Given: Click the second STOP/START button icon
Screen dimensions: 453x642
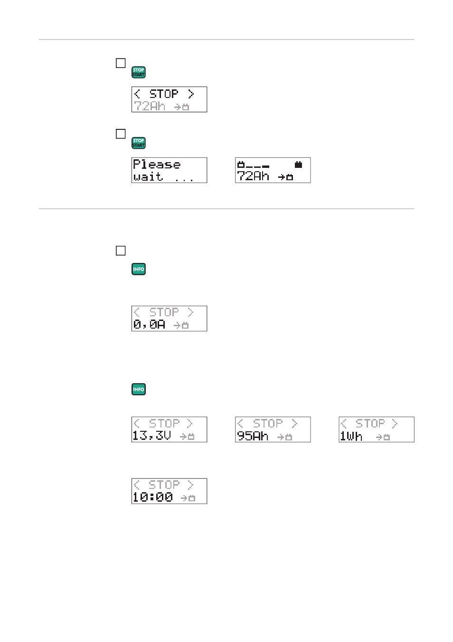Looking at the screenshot, I should pyautogui.click(x=139, y=143).
